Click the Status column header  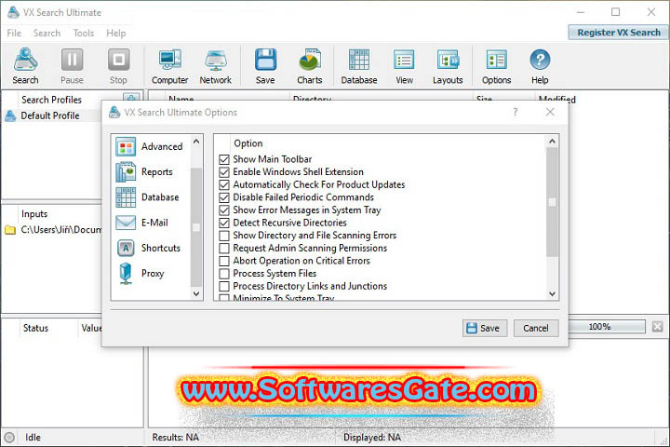[36, 328]
